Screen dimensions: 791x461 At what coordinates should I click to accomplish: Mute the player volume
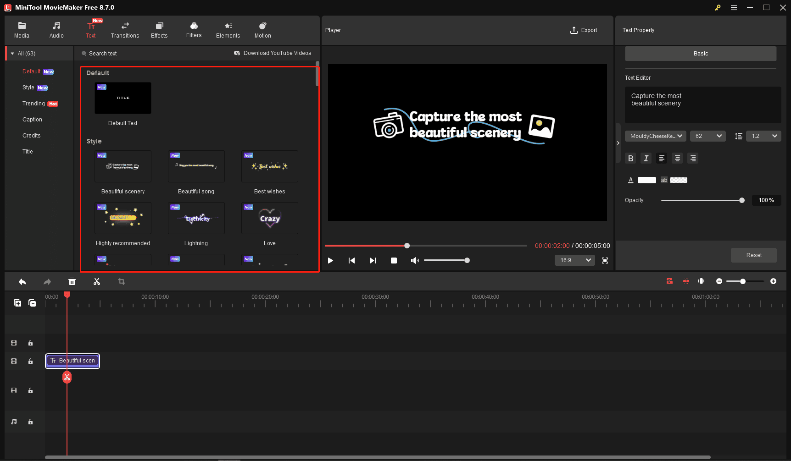pos(415,260)
